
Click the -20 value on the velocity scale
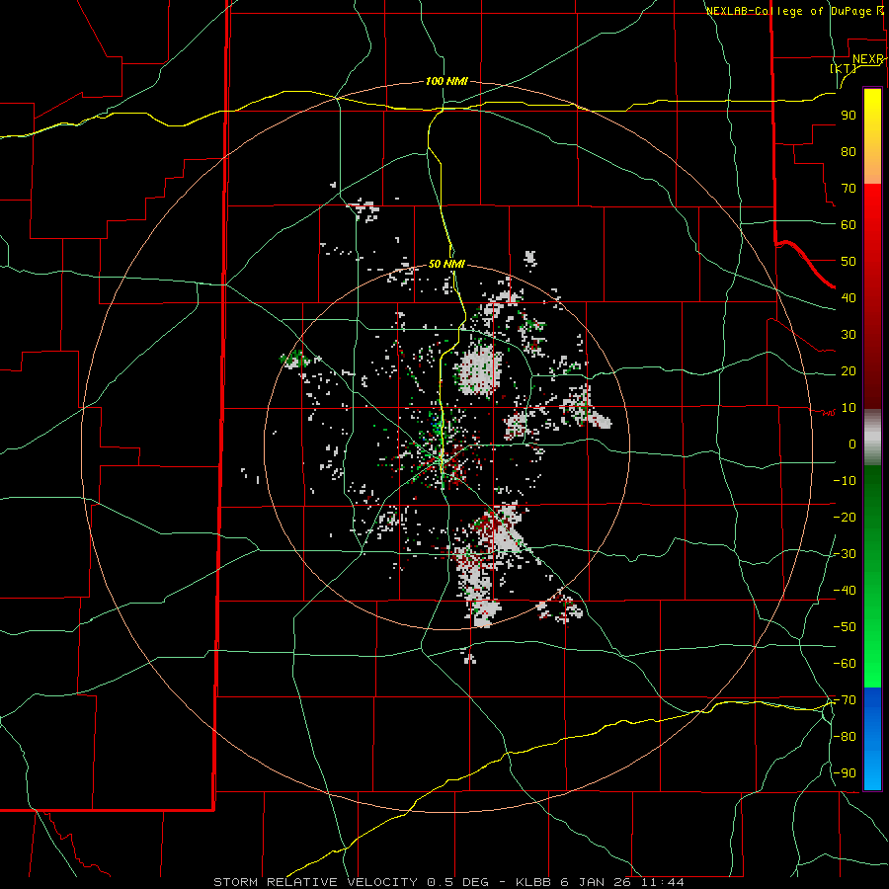click(845, 518)
